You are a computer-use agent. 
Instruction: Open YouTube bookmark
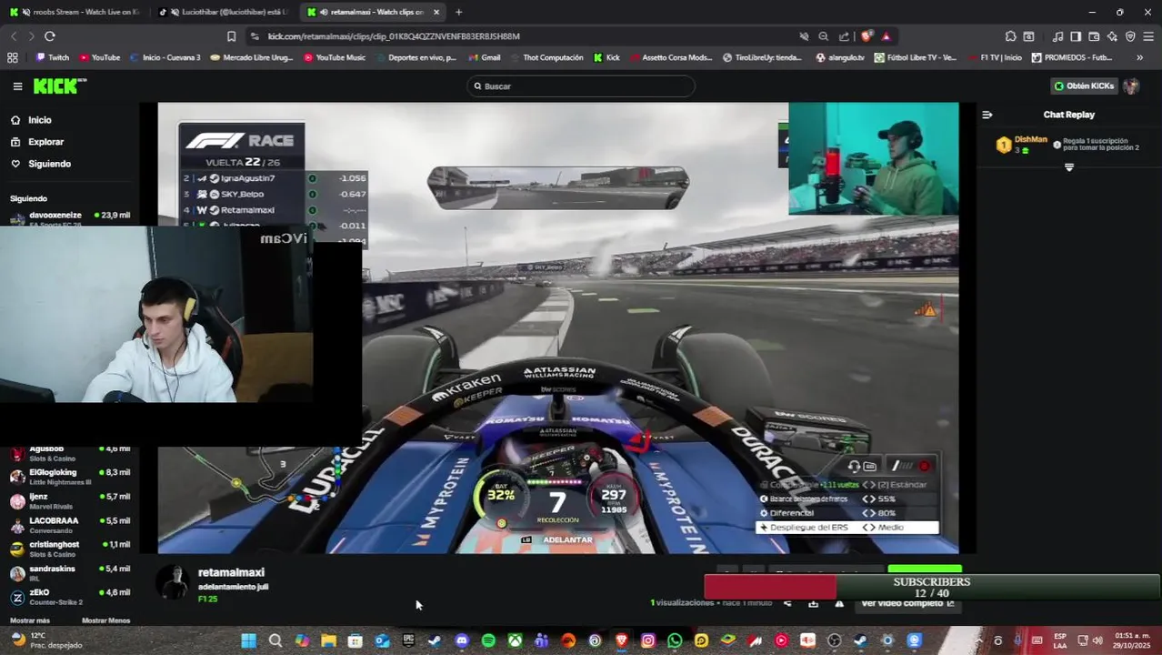click(x=99, y=57)
